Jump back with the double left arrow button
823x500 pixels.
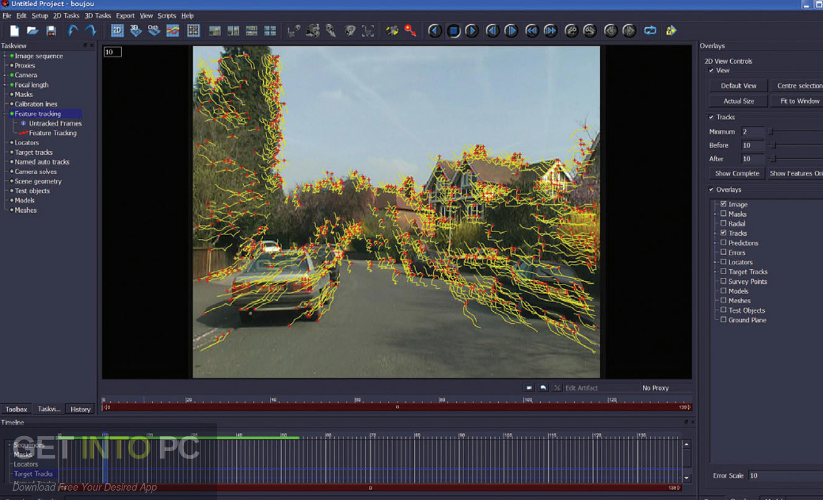[x=532, y=30]
